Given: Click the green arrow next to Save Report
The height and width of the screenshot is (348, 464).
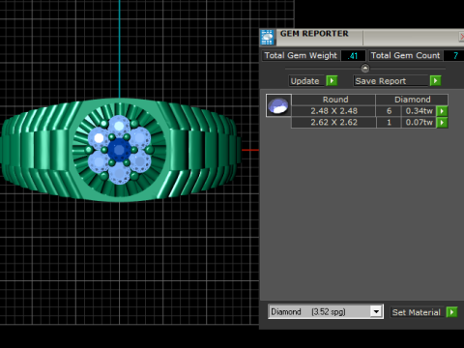Looking at the screenshot, I should click(x=435, y=80).
